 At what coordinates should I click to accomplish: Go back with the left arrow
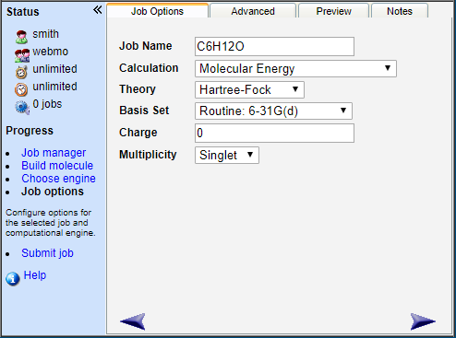[x=133, y=321]
